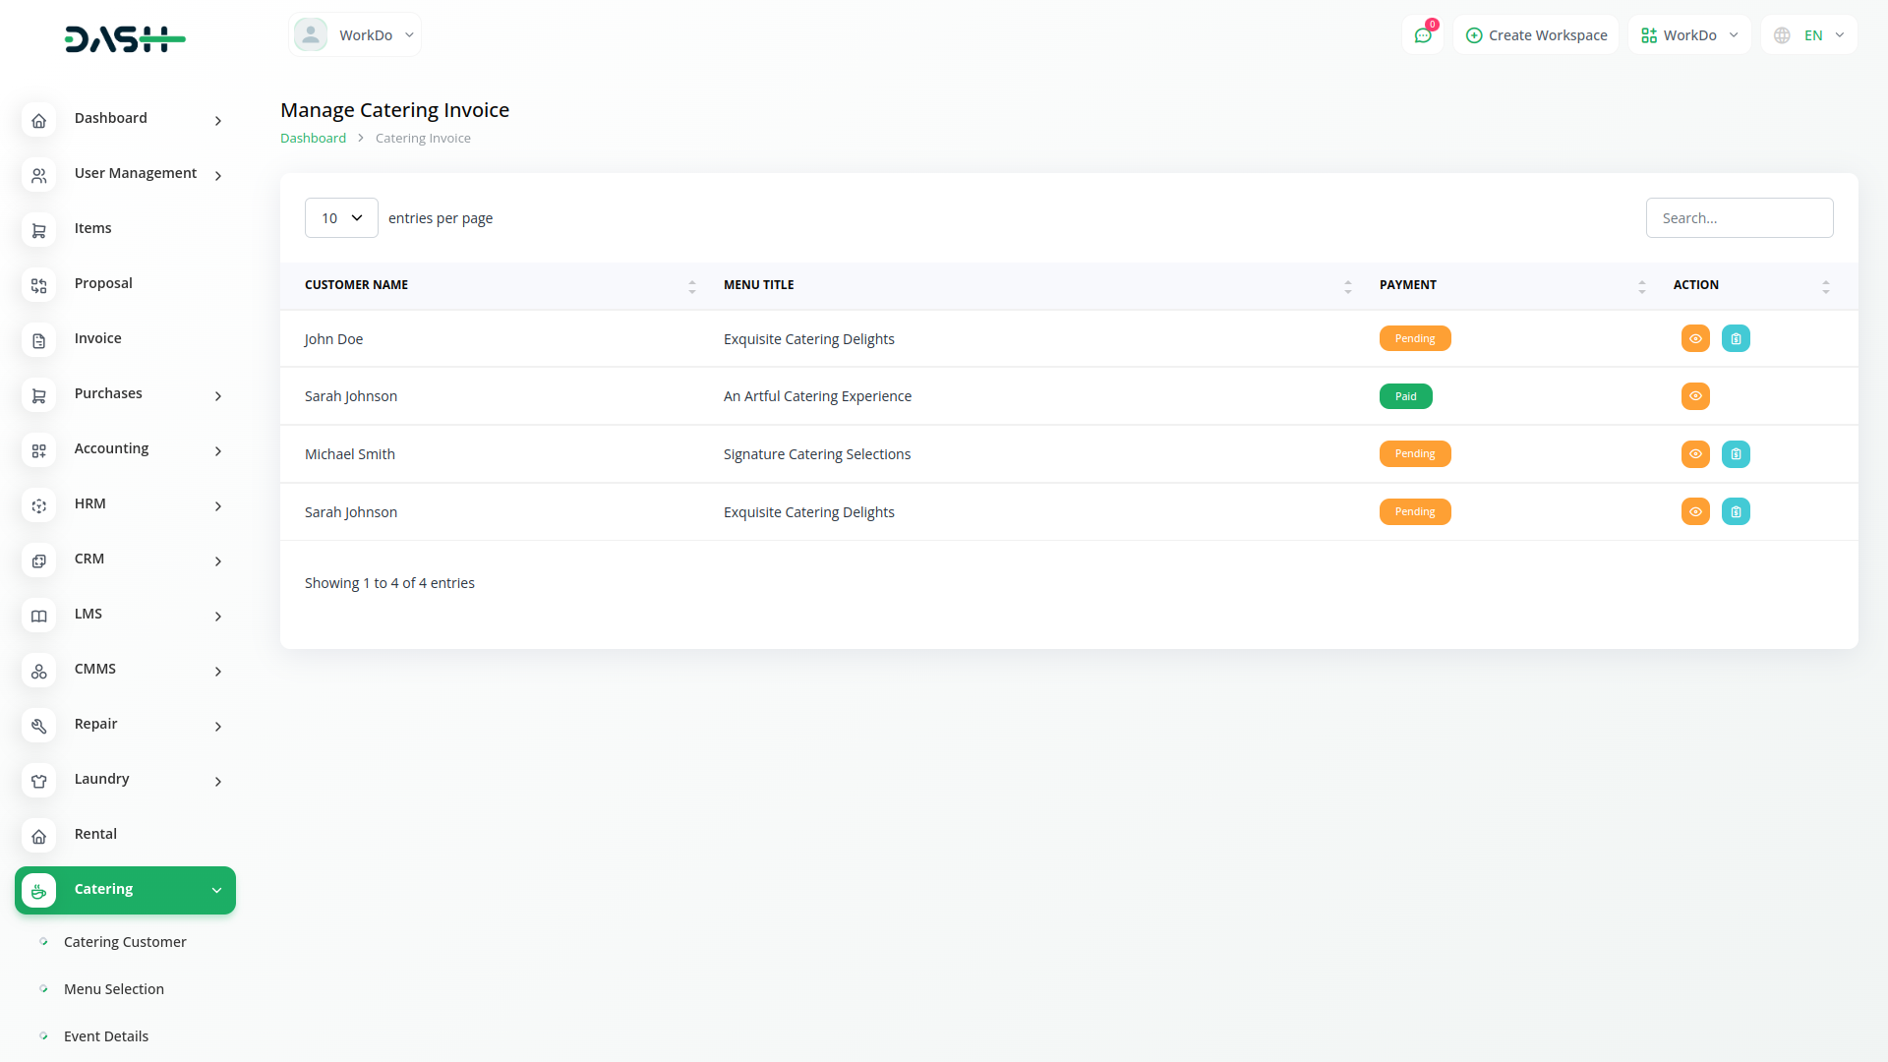
Task: Open the Menu Selection submenu item
Action: pos(114,989)
